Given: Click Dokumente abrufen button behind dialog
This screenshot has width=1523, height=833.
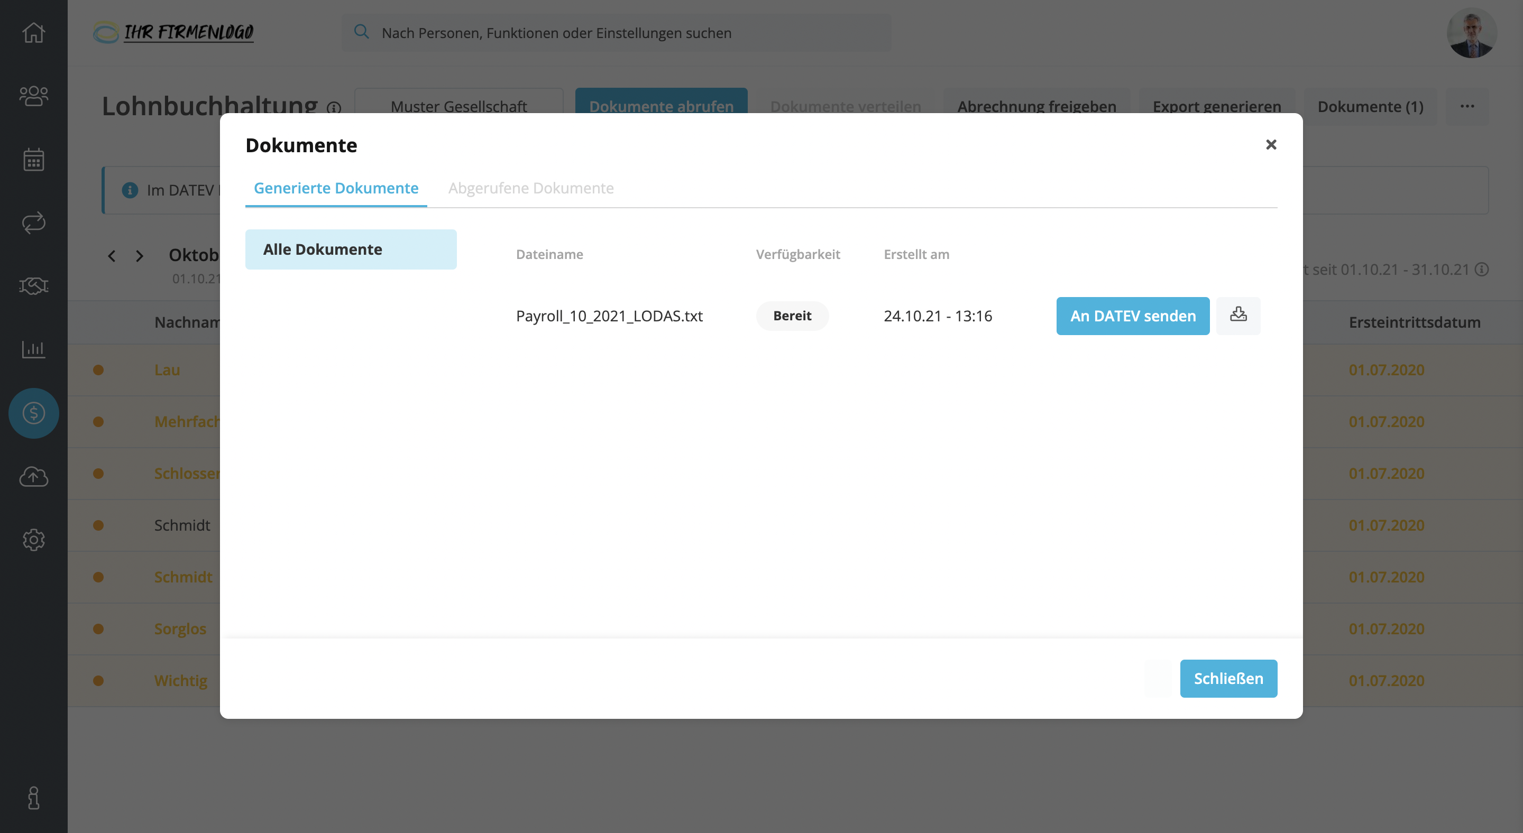Looking at the screenshot, I should click(x=661, y=101).
